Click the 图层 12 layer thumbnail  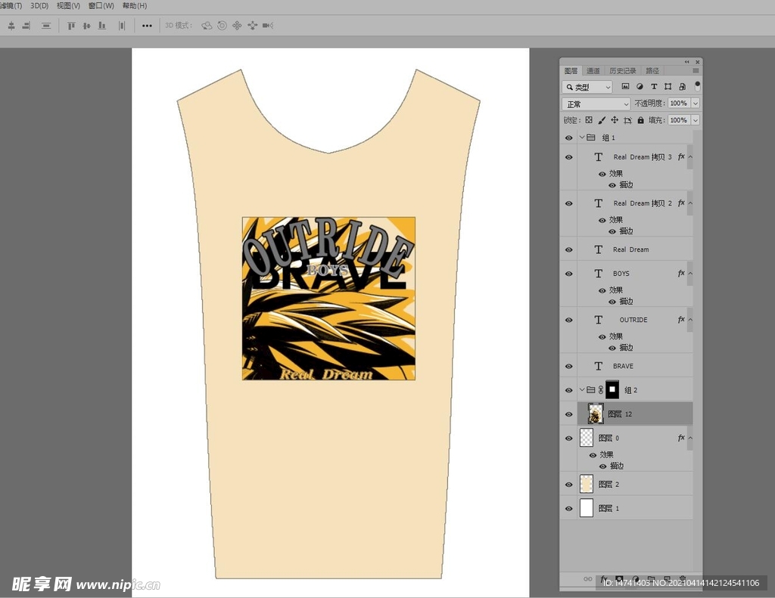(596, 414)
